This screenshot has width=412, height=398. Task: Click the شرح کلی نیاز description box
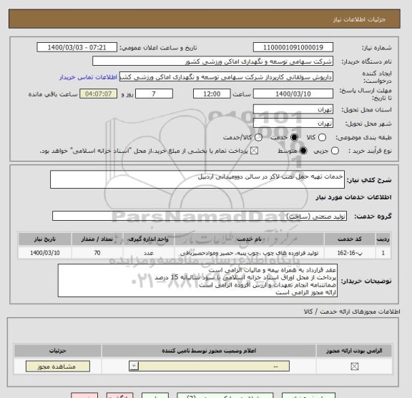[197, 179]
